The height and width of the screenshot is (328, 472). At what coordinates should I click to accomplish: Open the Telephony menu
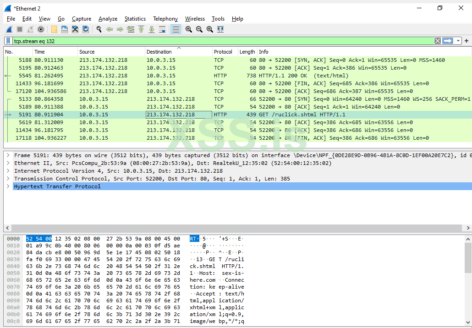tap(165, 19)
